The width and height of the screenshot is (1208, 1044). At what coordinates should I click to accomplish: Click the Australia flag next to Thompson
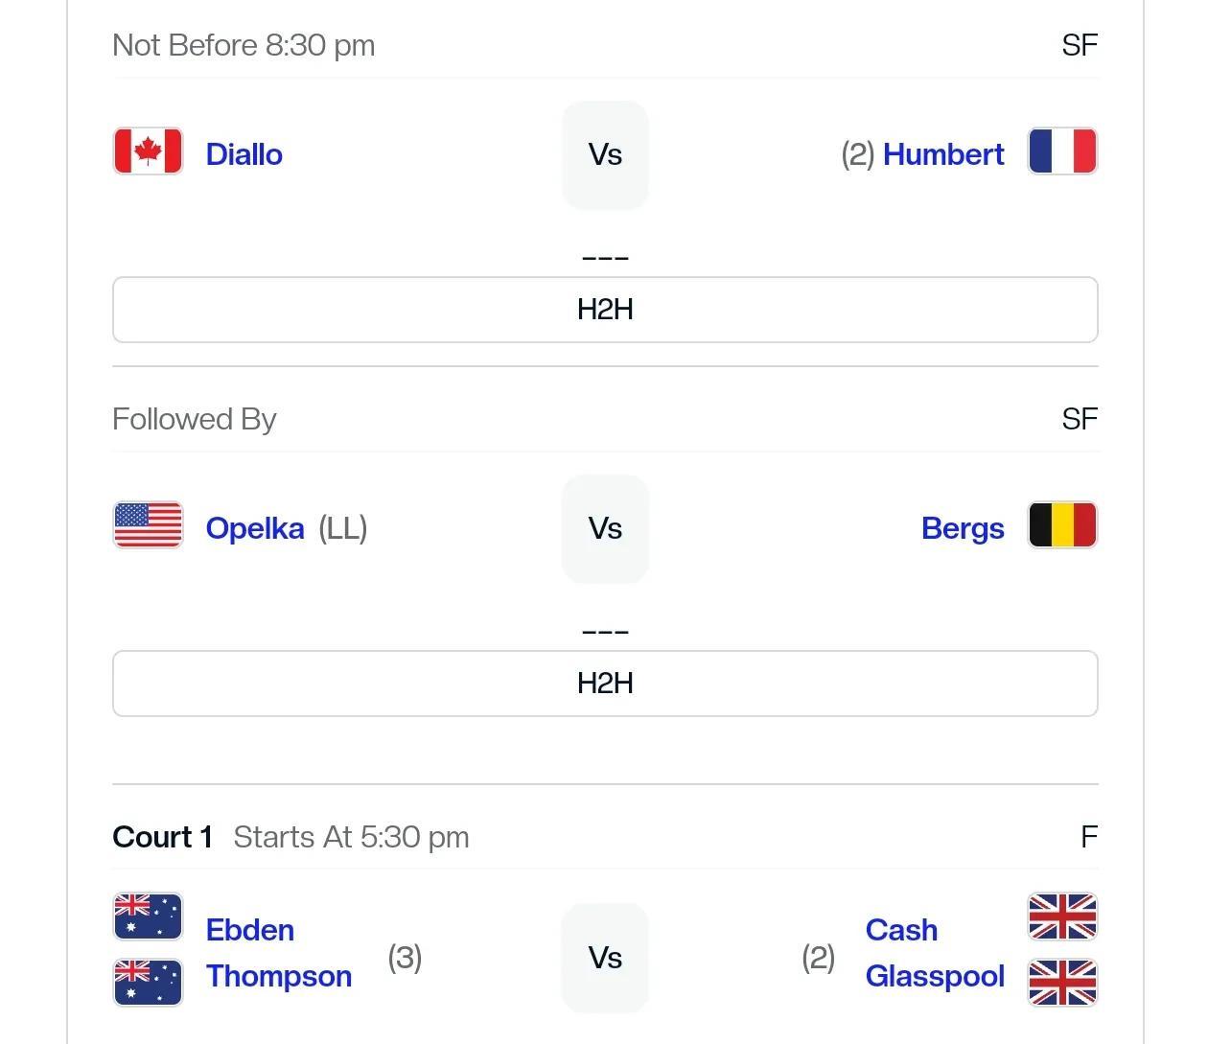tap(148, 983)
